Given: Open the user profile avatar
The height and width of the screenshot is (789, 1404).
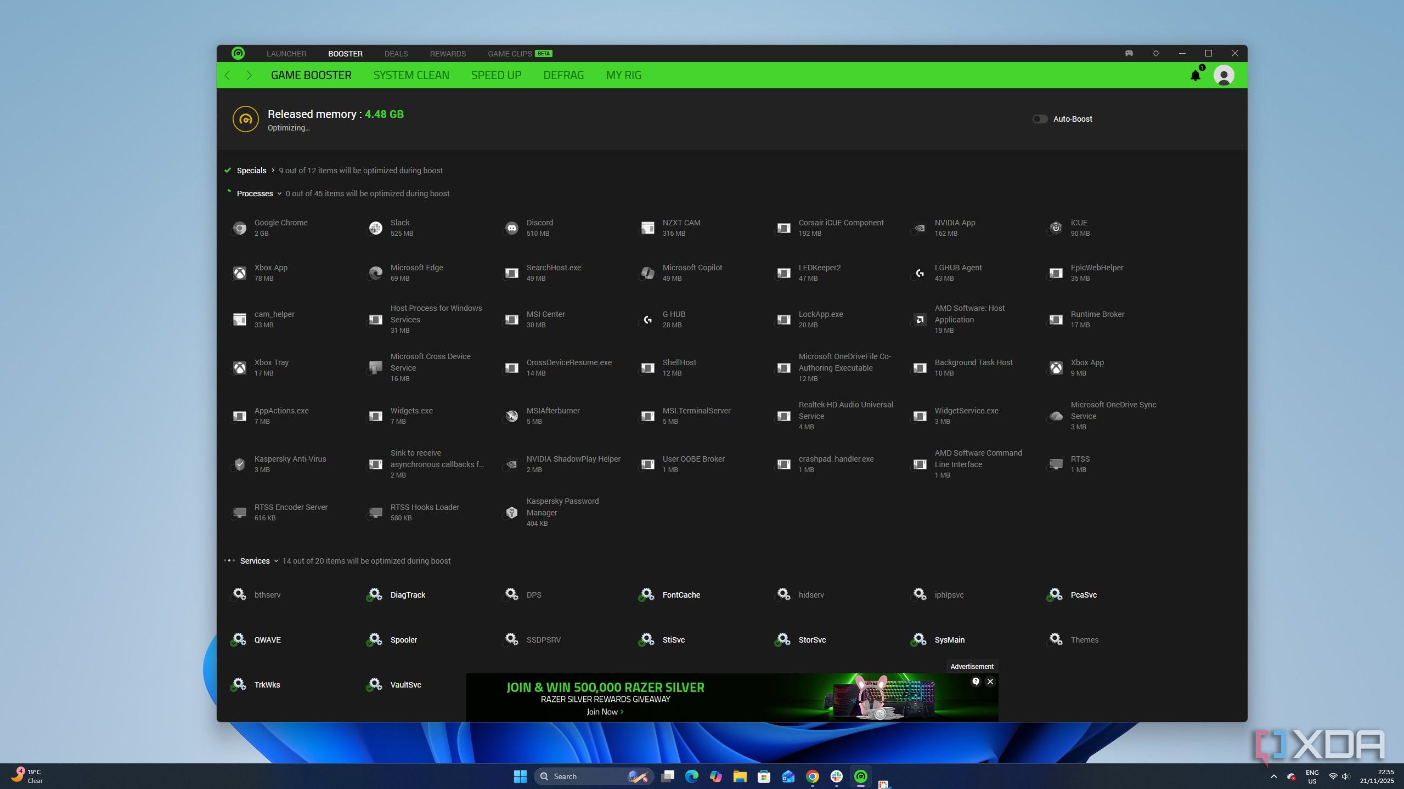Looking at the screenshot, I should (x=1223, y=75).
